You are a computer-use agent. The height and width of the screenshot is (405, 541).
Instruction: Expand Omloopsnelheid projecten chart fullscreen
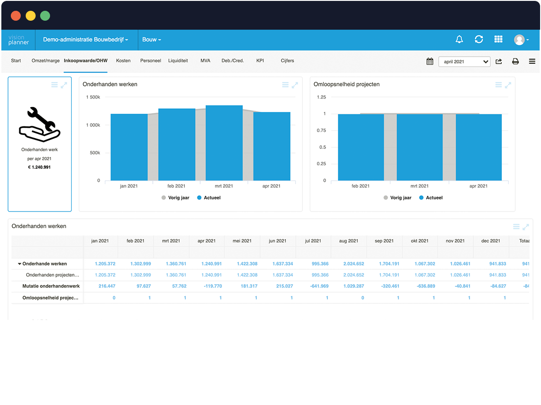pos(508,85)
